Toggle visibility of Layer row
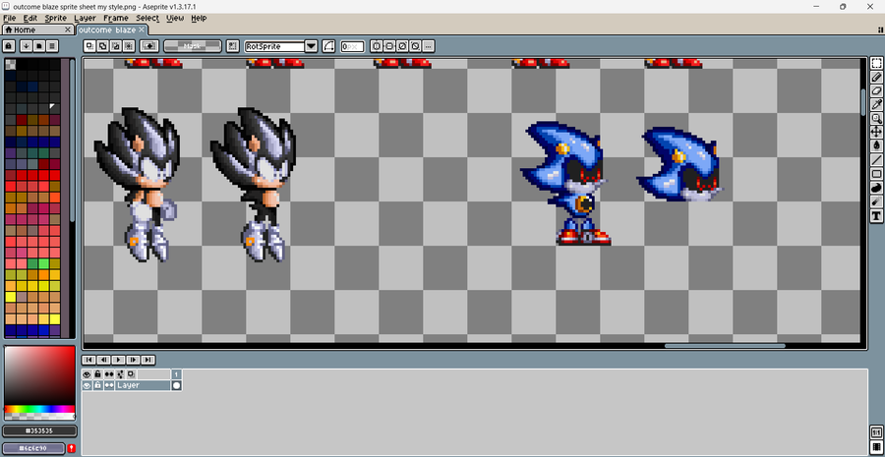 point(87,385)
